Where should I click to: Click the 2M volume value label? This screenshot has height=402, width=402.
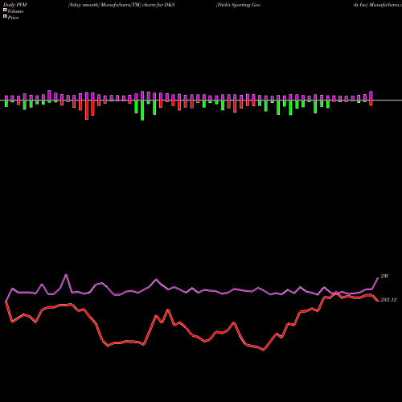384,276
